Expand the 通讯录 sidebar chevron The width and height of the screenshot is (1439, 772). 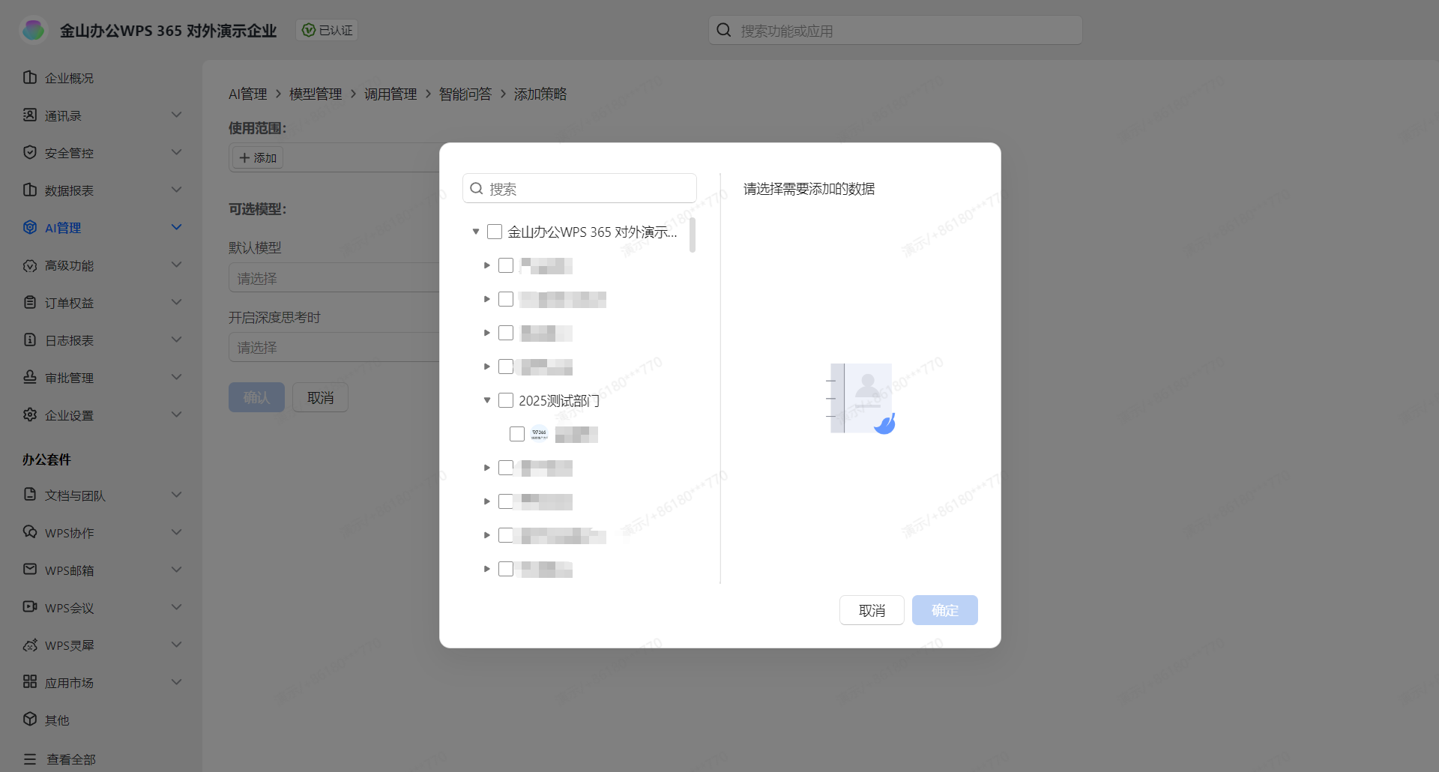tap(177, 115)
